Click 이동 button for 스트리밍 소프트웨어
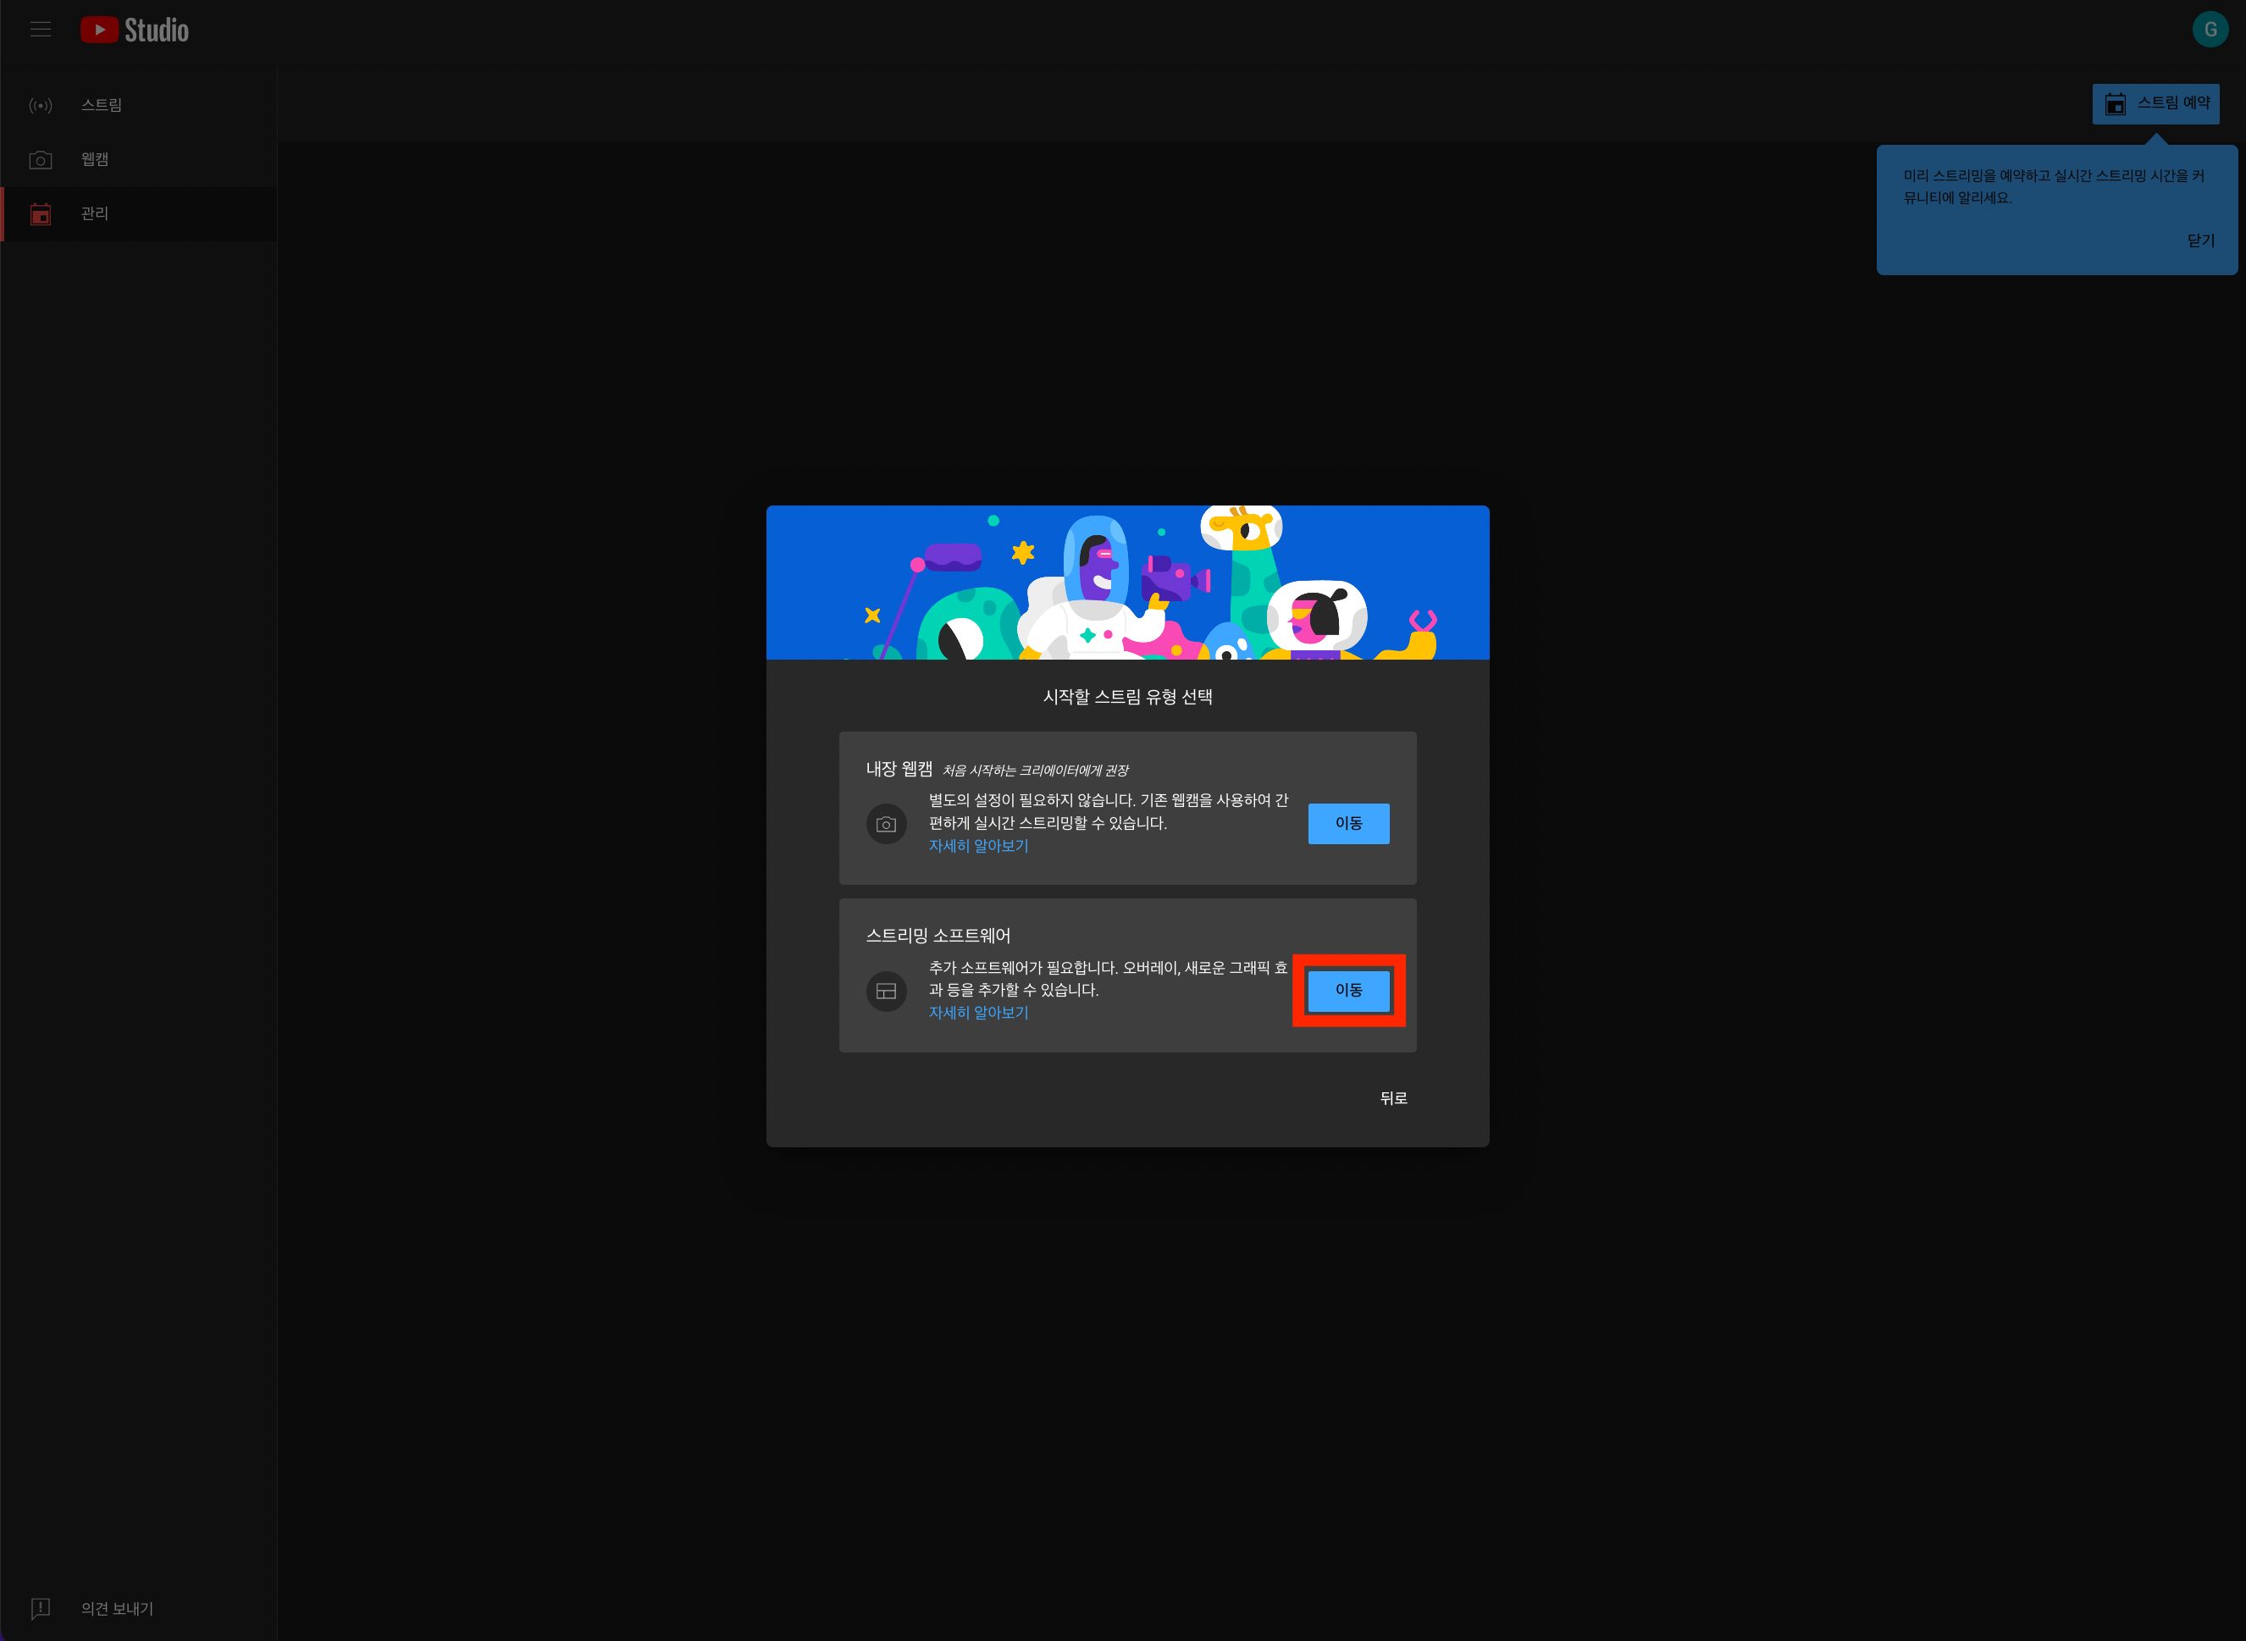The height and width of the screenshot is (1641, 2246). click(1348, 991)
